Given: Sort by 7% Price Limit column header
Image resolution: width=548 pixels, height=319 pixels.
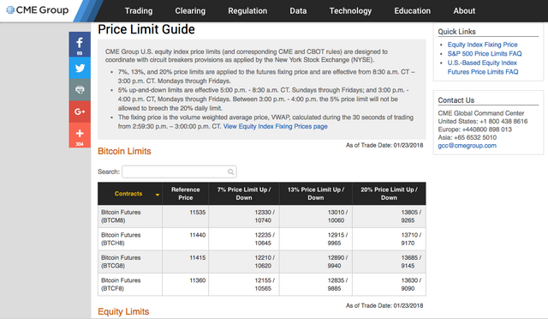Looking at the screenshot, I should point(244,194).
